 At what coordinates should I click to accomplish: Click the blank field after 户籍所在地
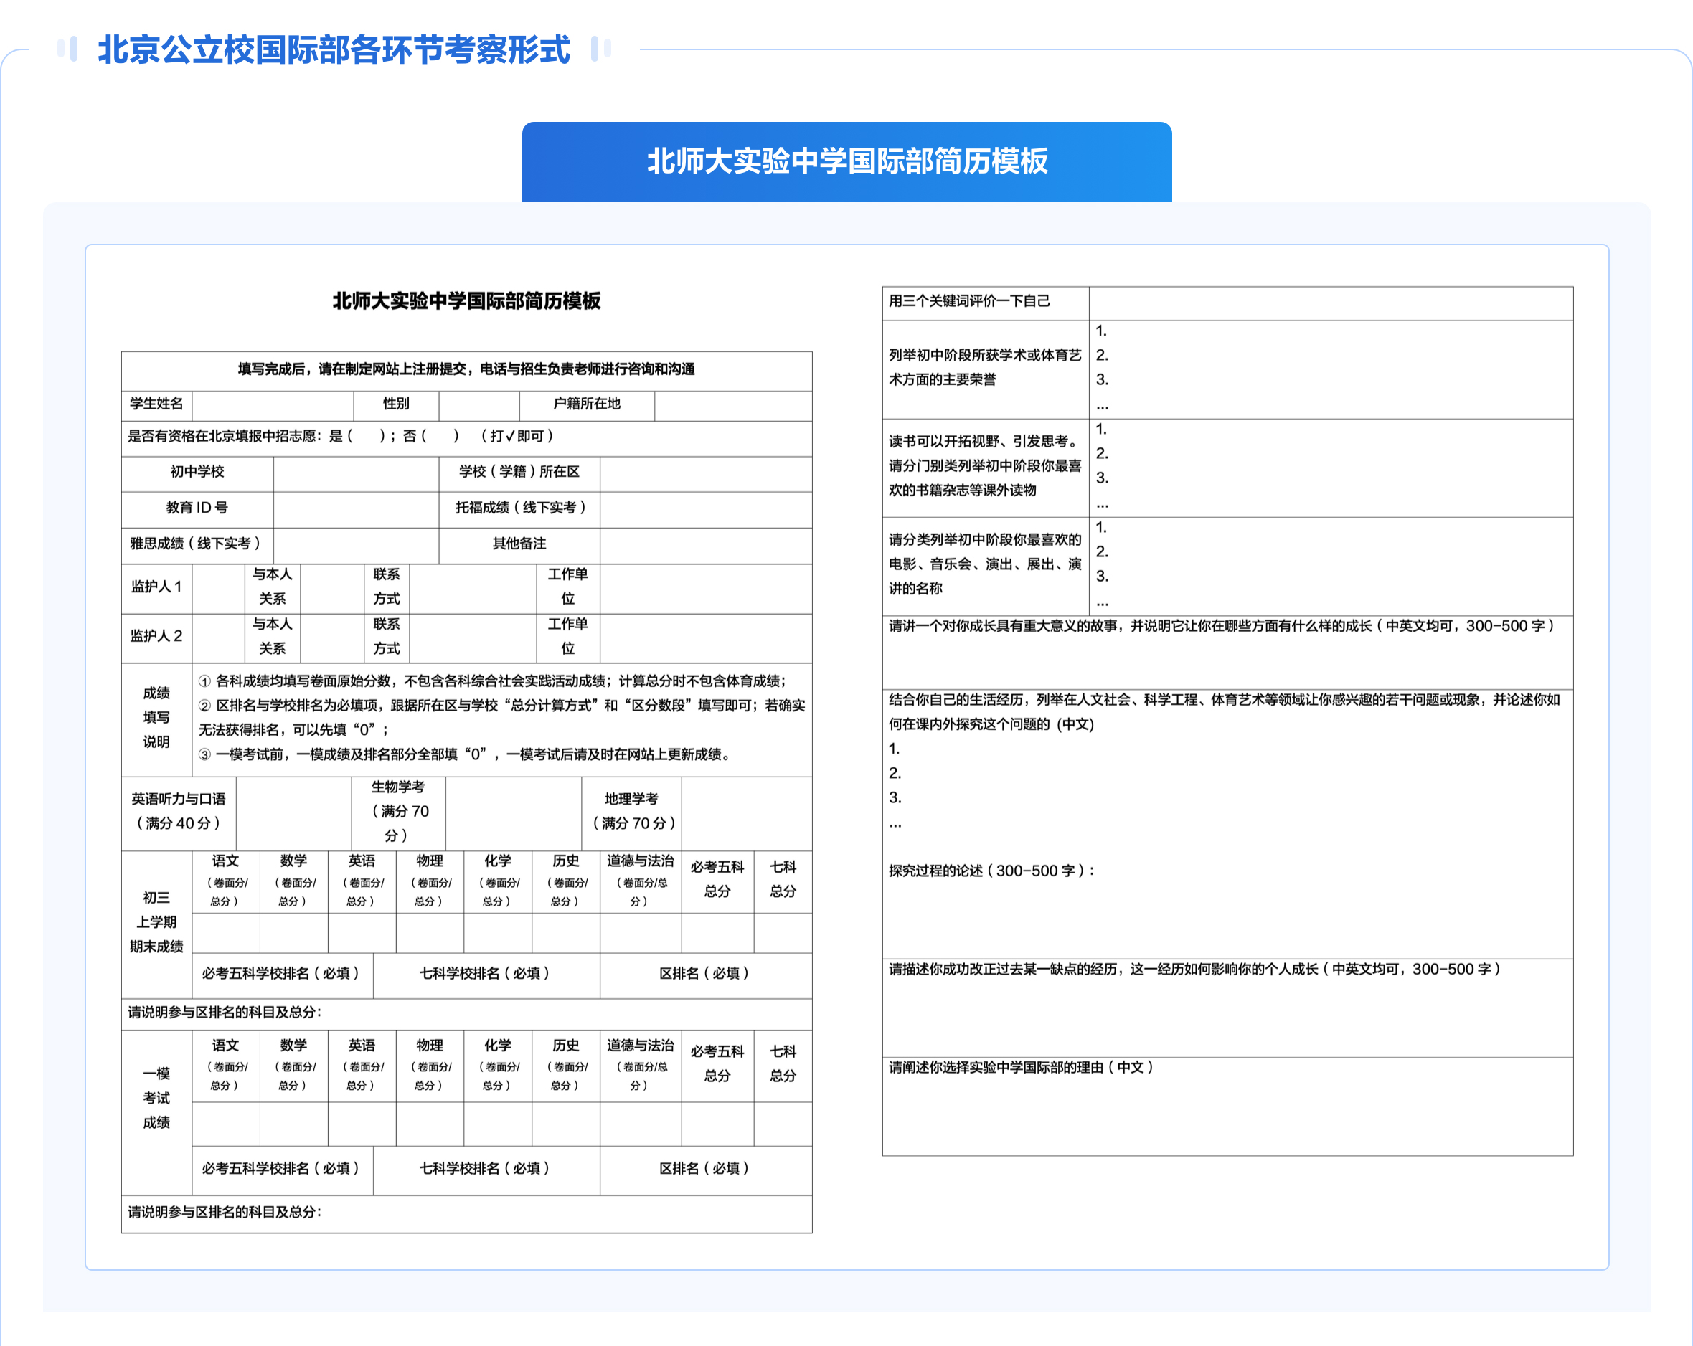(x=732, y=406)
